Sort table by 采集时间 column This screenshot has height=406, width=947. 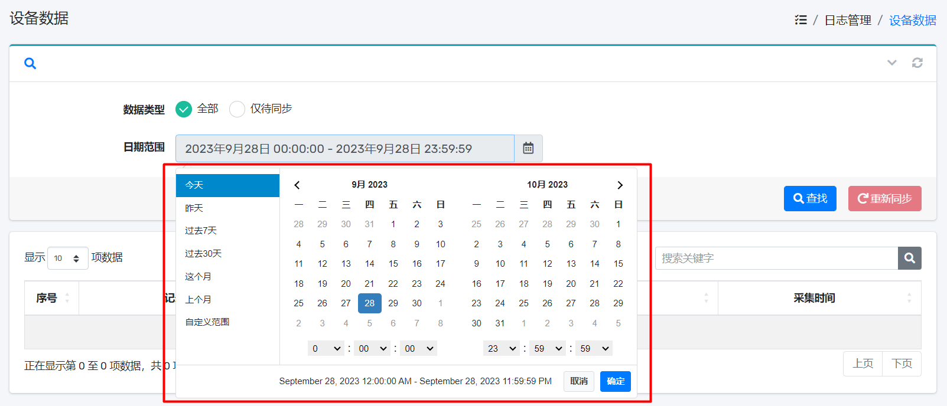click(813, 298)
